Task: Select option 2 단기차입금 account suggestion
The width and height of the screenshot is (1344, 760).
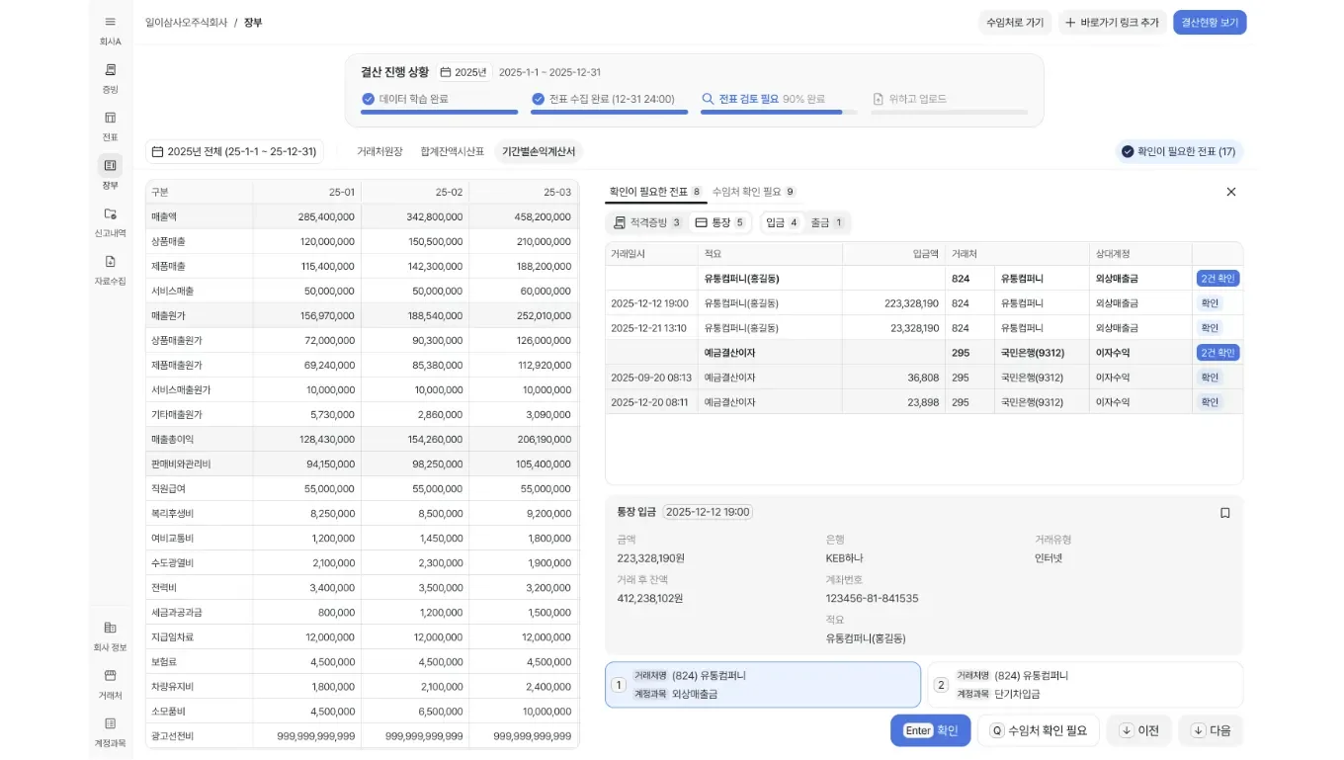Action: pyautogui.click(x=1084, y=685)
